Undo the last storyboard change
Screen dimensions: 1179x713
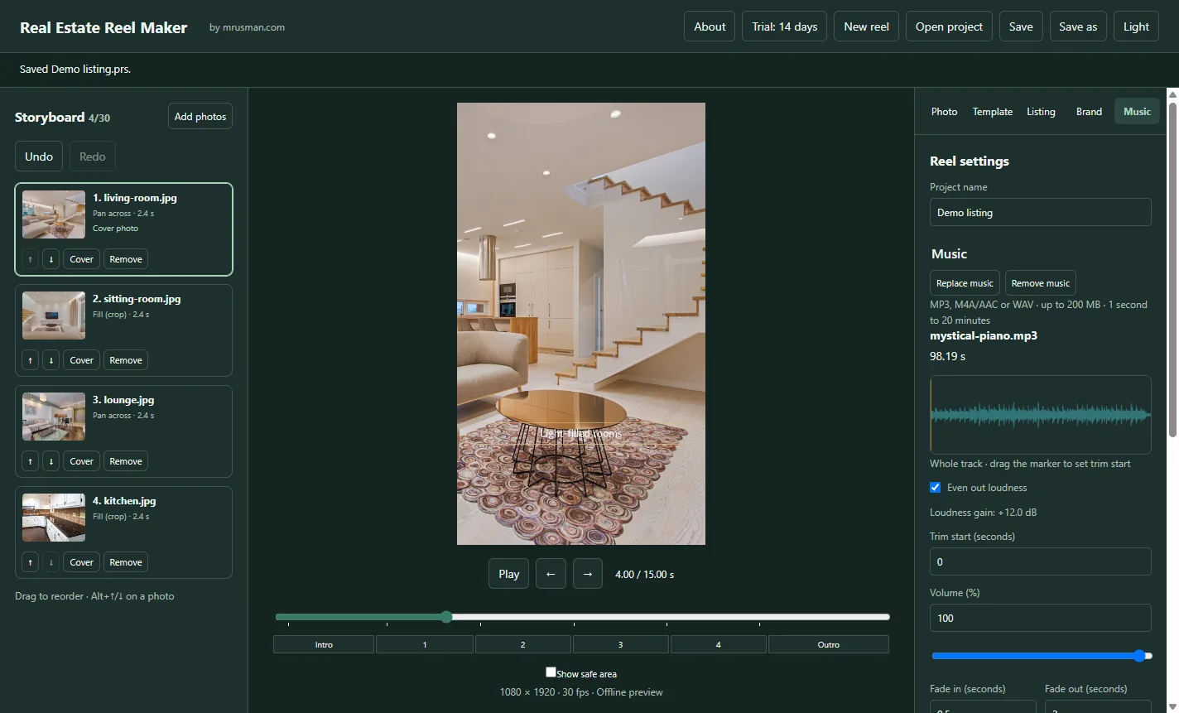(39, 157)
